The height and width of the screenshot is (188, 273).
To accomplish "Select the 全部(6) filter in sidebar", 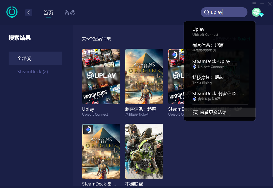I will (x=35, y=58).
